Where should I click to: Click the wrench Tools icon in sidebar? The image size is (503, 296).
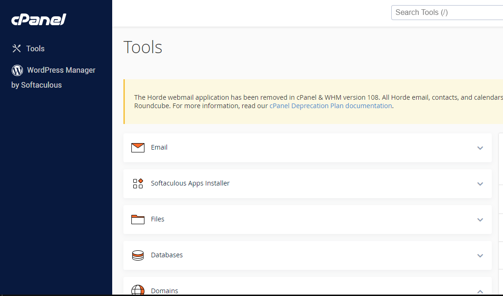tap(17, 48)
